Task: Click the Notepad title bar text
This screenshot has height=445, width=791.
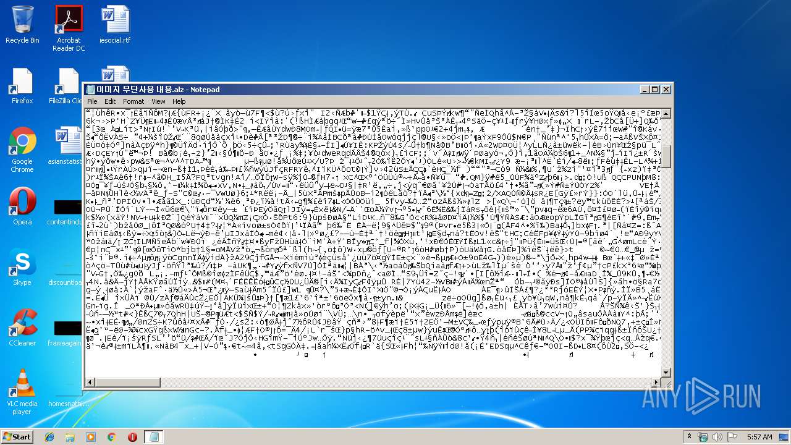Action: pyautogui.click(x=158, y=90)
